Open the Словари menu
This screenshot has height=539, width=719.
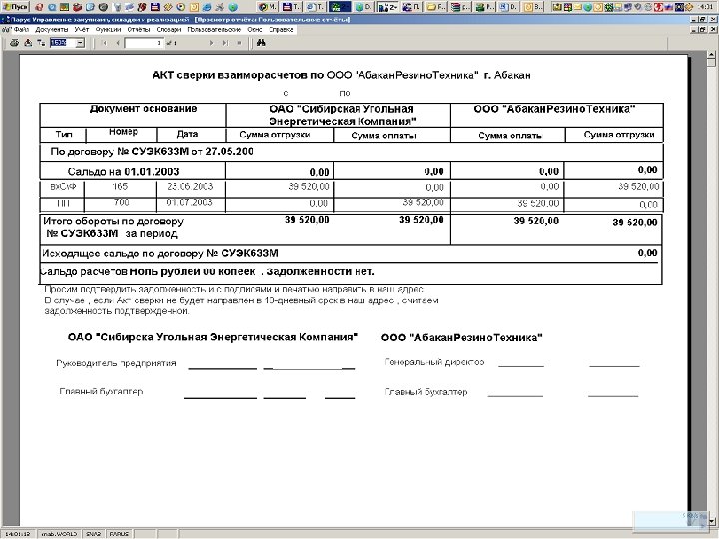[169, 29]
